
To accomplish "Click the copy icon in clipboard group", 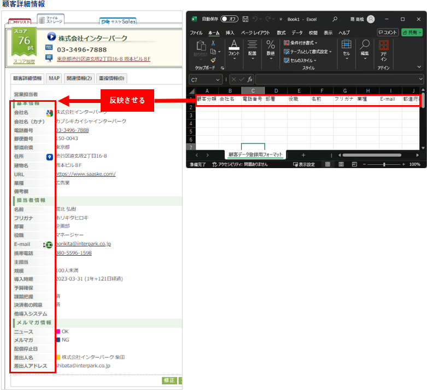I will coord(213,51).
